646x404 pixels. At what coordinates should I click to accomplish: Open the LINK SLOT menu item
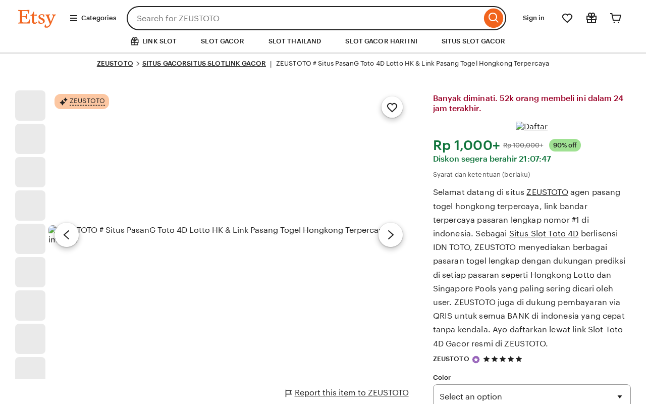[x=153, y=41]
